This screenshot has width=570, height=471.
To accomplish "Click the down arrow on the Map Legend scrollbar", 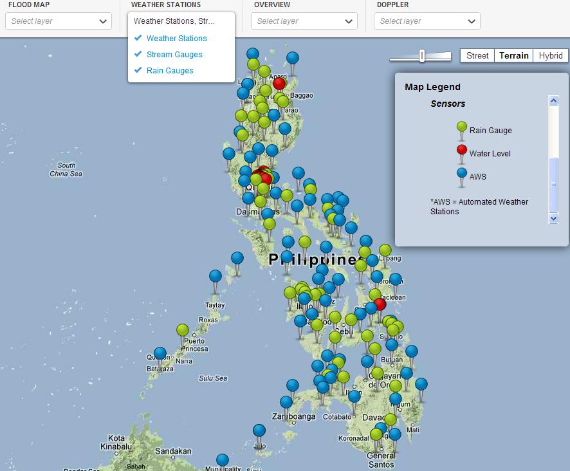I will (554, 218).
